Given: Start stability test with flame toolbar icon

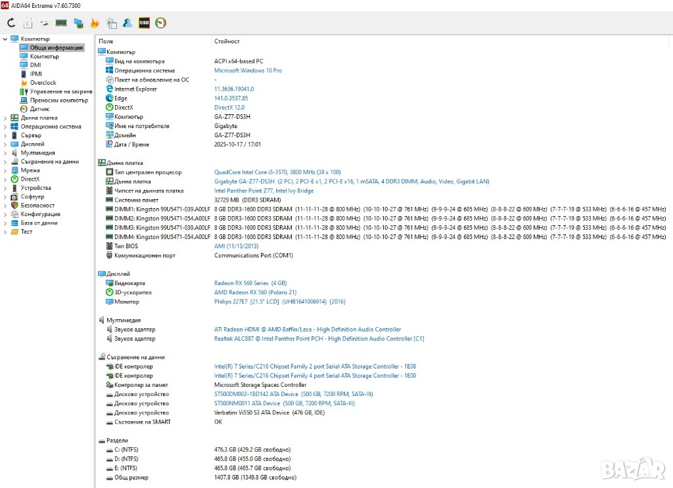Looking at the screenshot, I should (x=95, y=23).
